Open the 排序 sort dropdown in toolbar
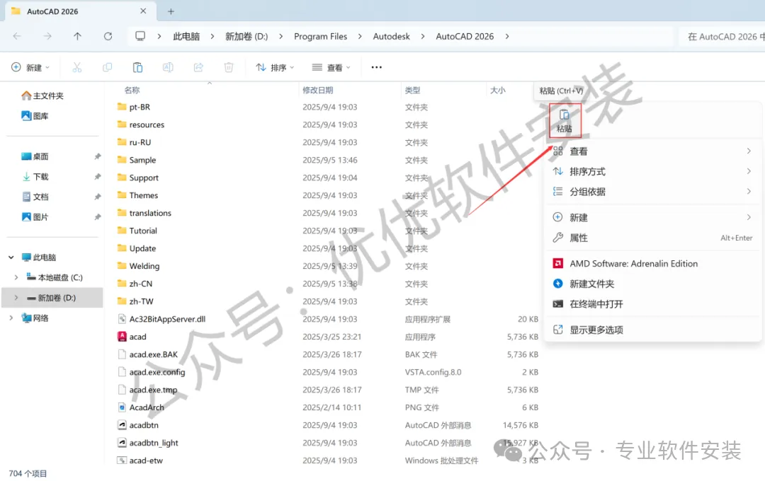This screenshot has height=481, width=765. (275, 67)
